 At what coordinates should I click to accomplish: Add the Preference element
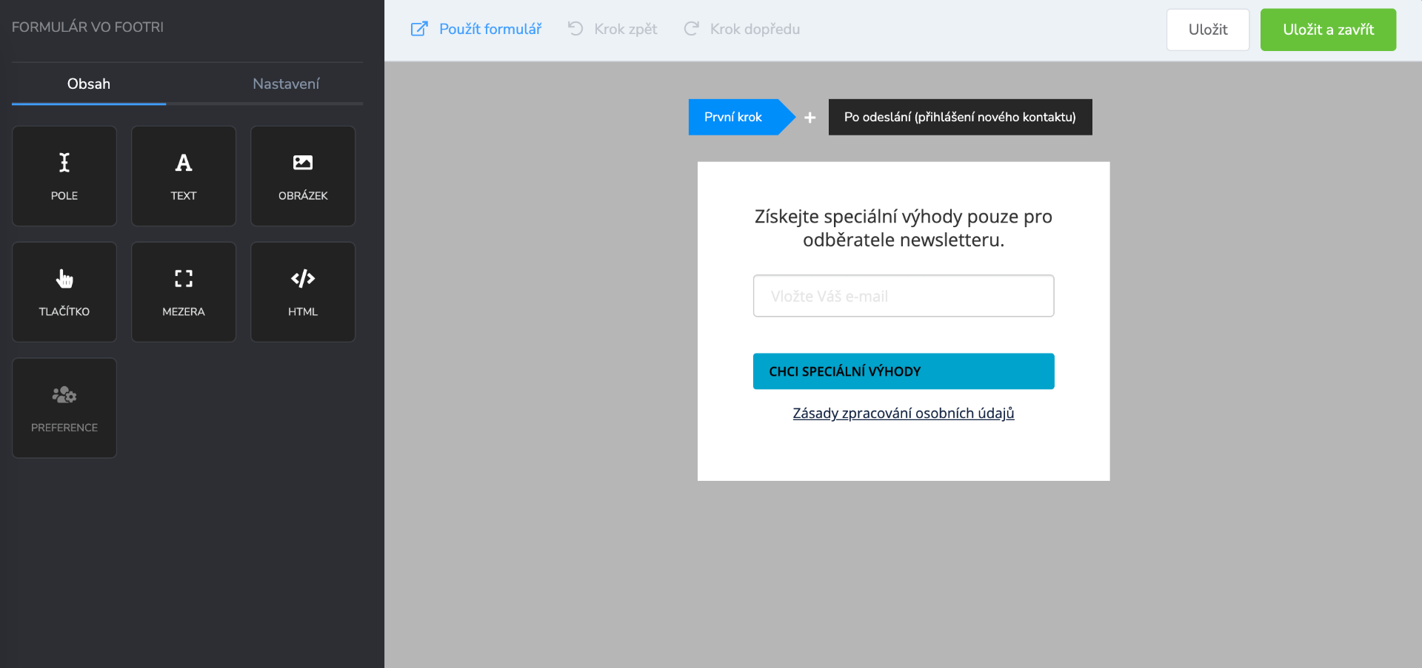click(x=64, y=408)
